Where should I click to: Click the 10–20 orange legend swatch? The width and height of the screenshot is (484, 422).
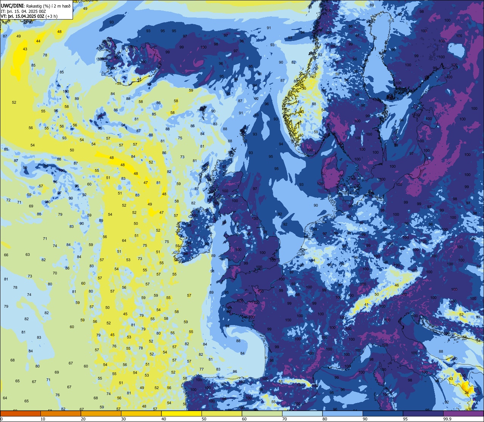pos(60,413)
